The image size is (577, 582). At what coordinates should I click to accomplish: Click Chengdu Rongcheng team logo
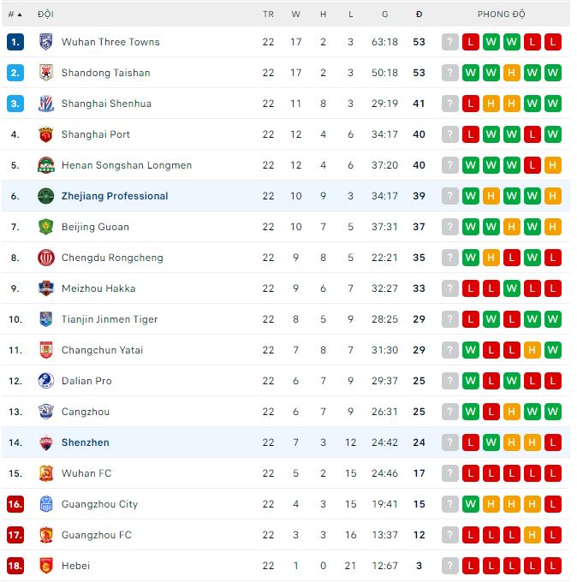point(46,258)
